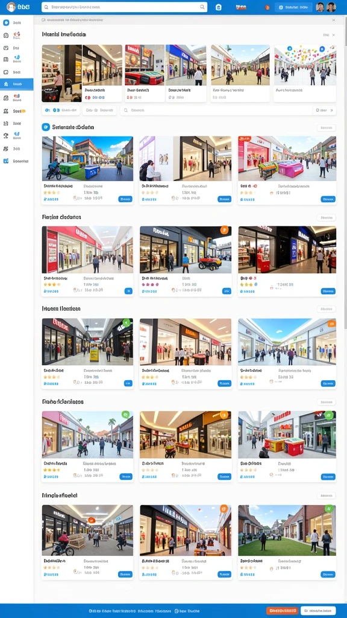Screen dimensions: 347x618
Task: Click the green badge on the grass courtyard thumbnail
Action: coord(330,508)
